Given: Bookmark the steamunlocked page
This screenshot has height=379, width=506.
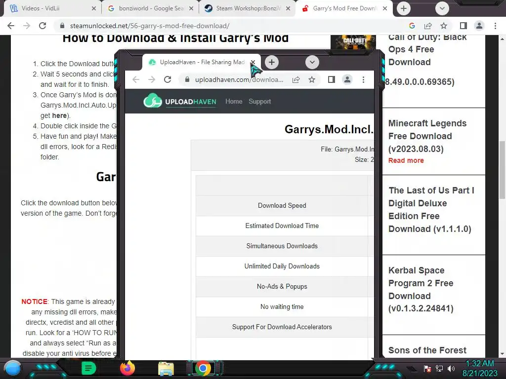Looking at the screenshot, I should (x=444, y=26).
